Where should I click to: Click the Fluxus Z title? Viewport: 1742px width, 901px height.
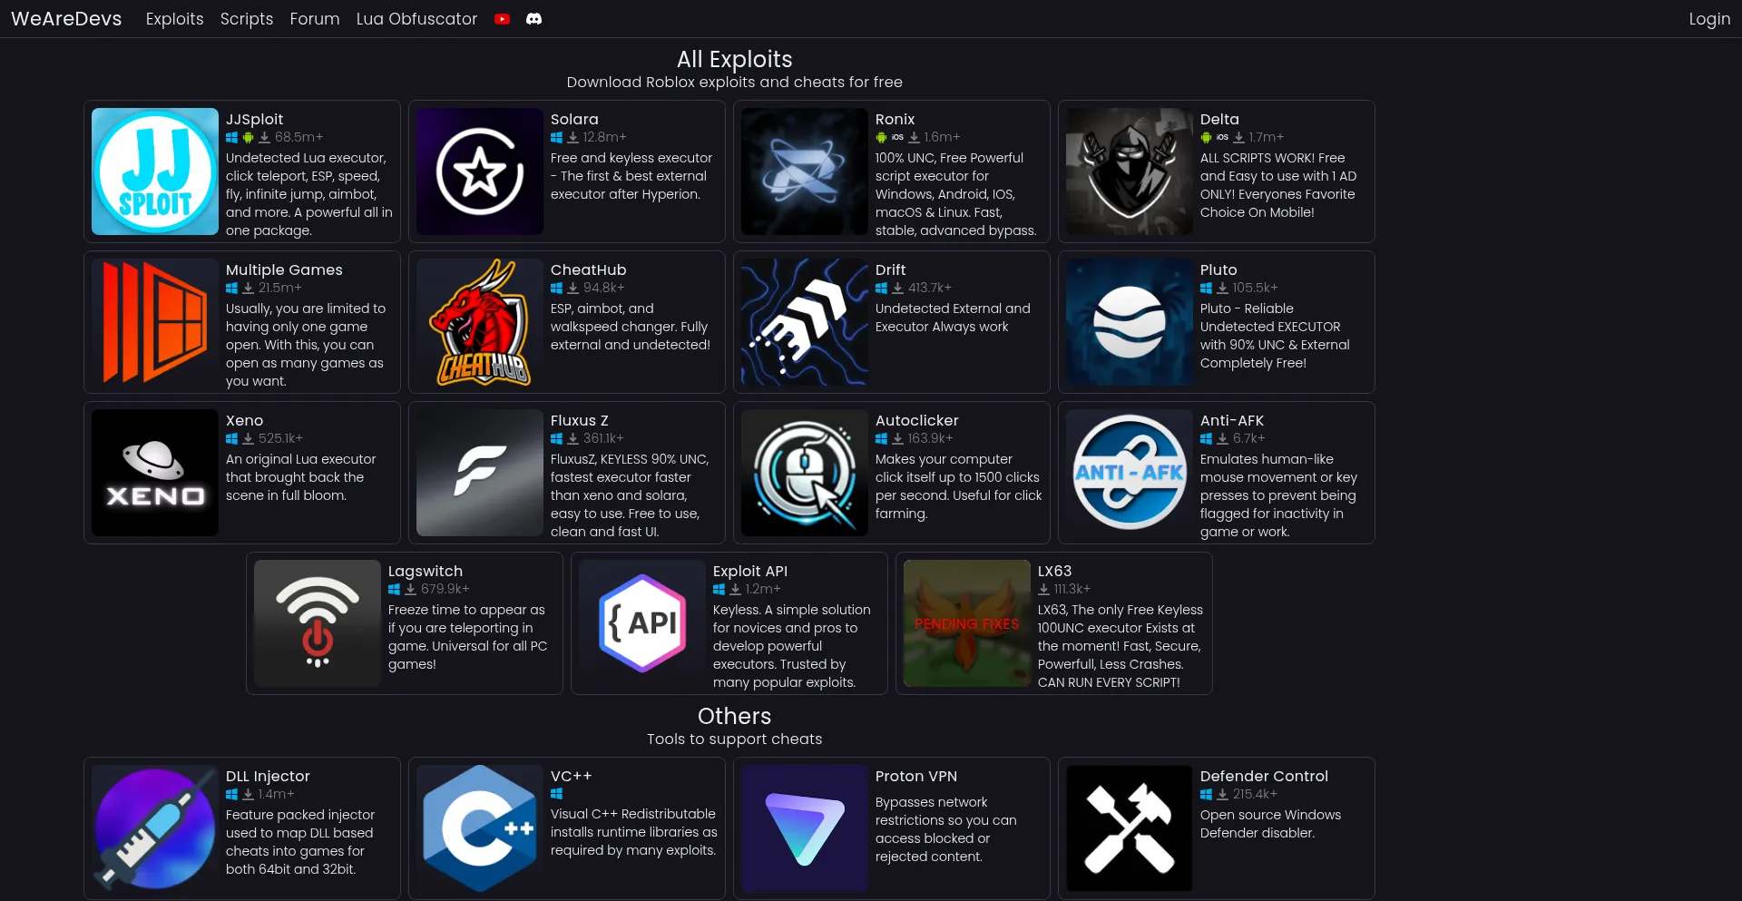[x=580, y=420]
